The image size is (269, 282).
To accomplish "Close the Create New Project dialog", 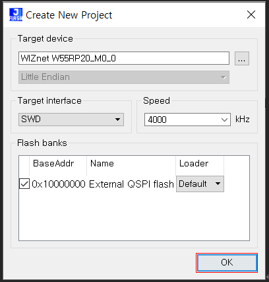I will point(251,15).
